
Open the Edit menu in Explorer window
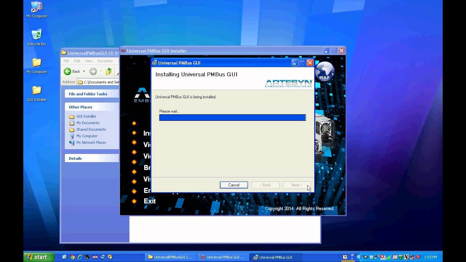[x=77, y=61]
